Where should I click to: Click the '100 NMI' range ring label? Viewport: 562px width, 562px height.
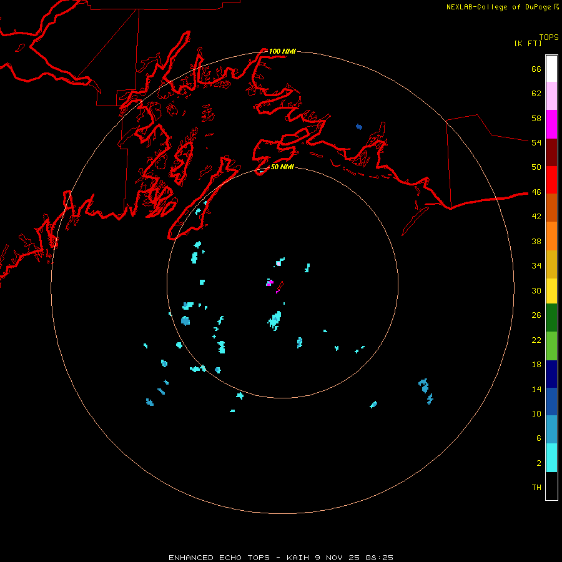282,51
